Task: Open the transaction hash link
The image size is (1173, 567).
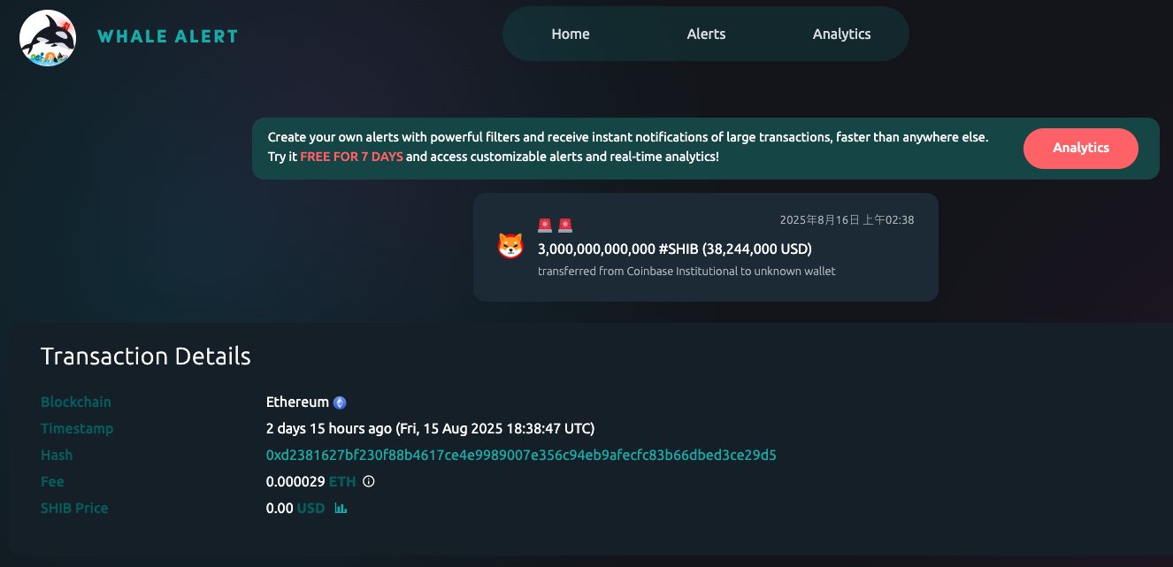Action: click(x=521, y=456)
